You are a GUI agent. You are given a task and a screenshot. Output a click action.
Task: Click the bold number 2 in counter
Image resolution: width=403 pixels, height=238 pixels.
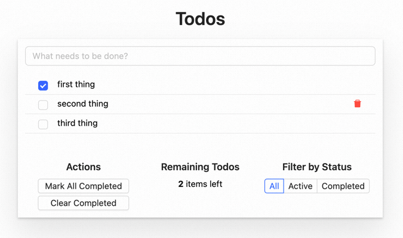click(x=181, y=184)
